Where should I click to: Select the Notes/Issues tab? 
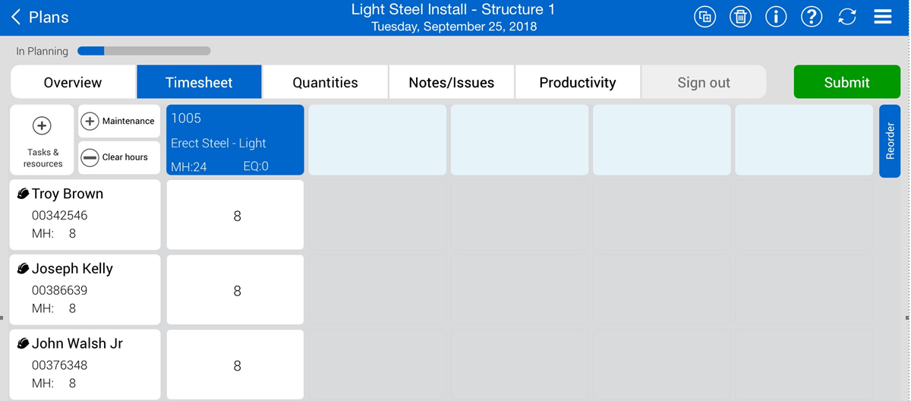[x=451, y=82]
